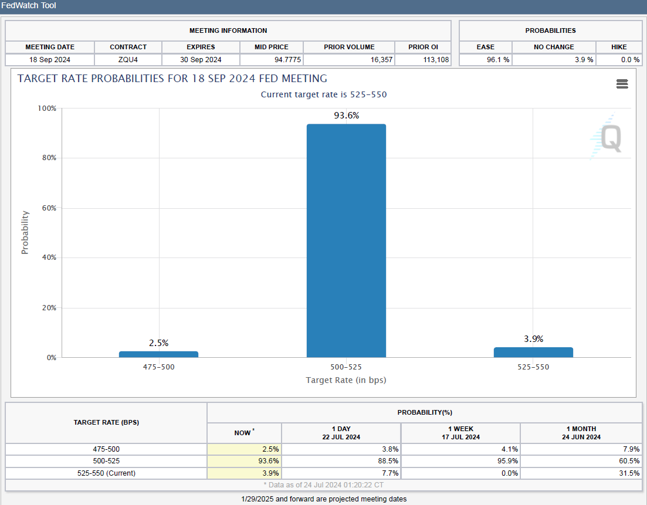
Task: Click the 93.6% data label above bar
Action: point(346,115)
